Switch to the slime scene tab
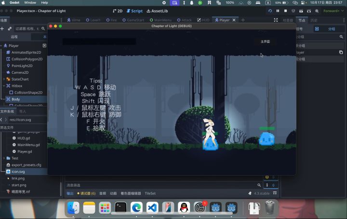The image size is (347, 219). [x=74, y=20]
